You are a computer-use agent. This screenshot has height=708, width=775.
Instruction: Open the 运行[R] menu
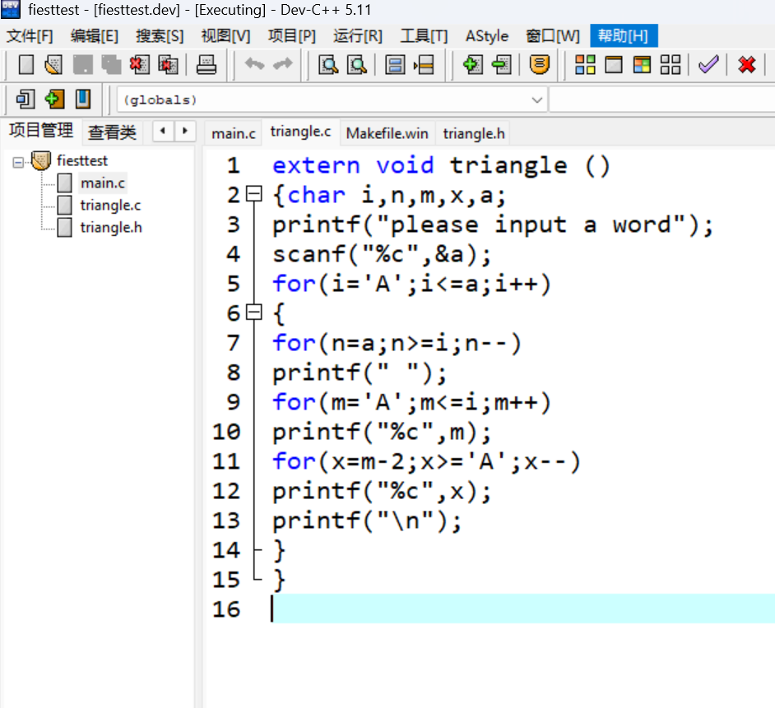pyautogui.click(x=357, y=36)
